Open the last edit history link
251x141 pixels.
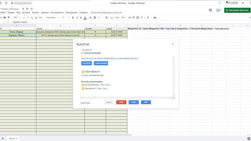click(106, 13)
